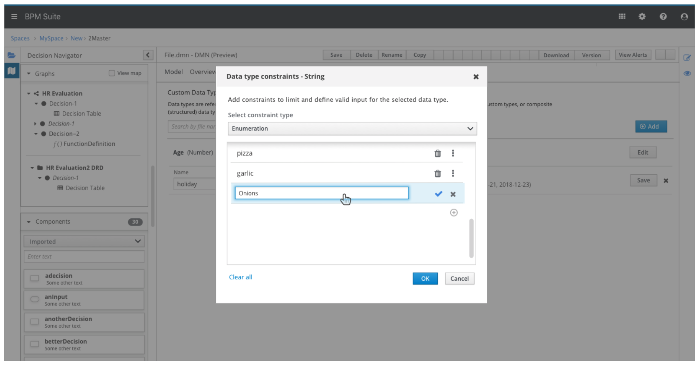Add a new enumeration item
Image resolution: width=698 pixels, height=365 pixels.
(x=454, y=212)
